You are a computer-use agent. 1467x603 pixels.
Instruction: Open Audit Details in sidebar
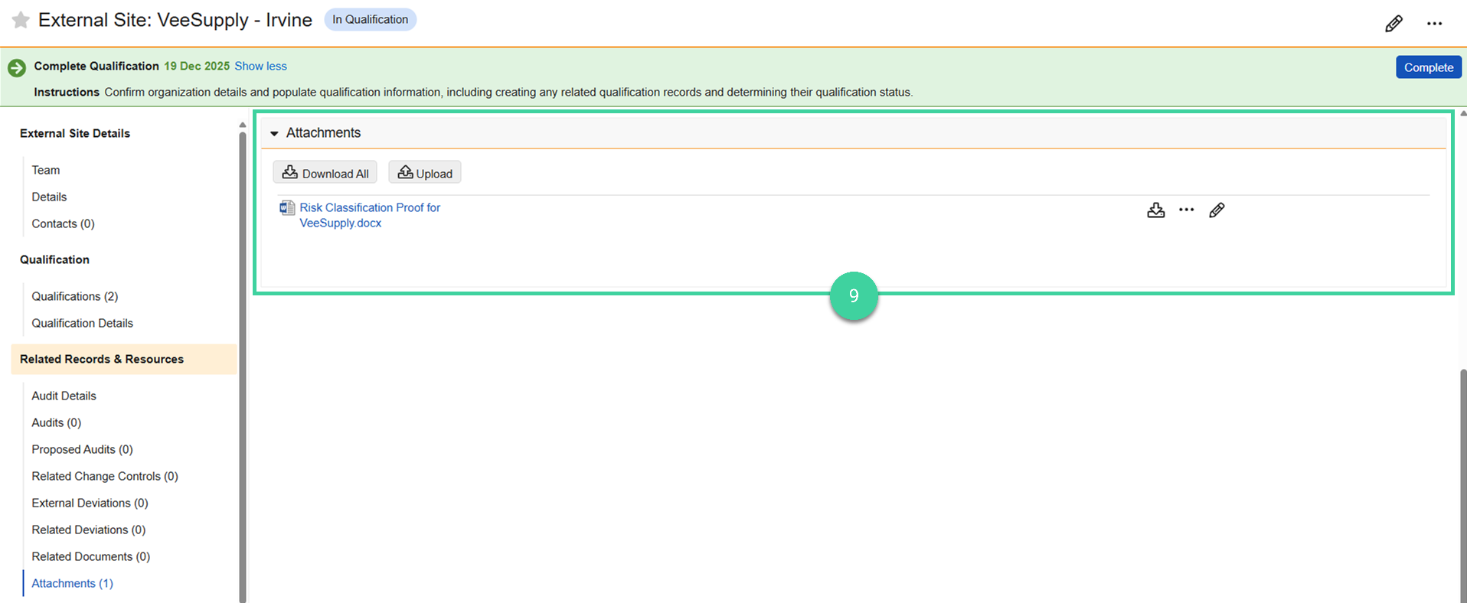tap(64, 396)
